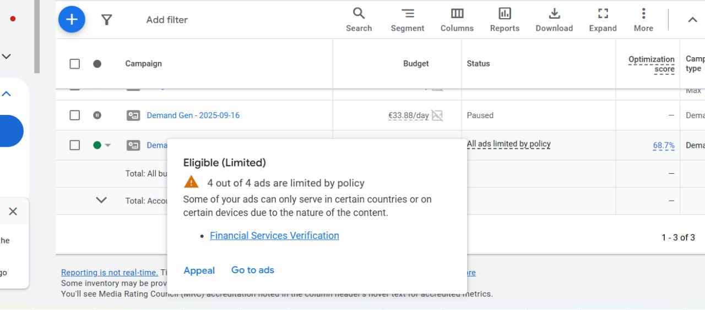Expand the table to full screen
Image resolution: width=705 pixels, height=310 pixels.
pos(603,20)
